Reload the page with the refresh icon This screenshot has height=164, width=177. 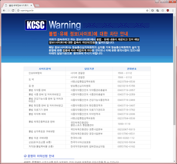pos(13,11)
